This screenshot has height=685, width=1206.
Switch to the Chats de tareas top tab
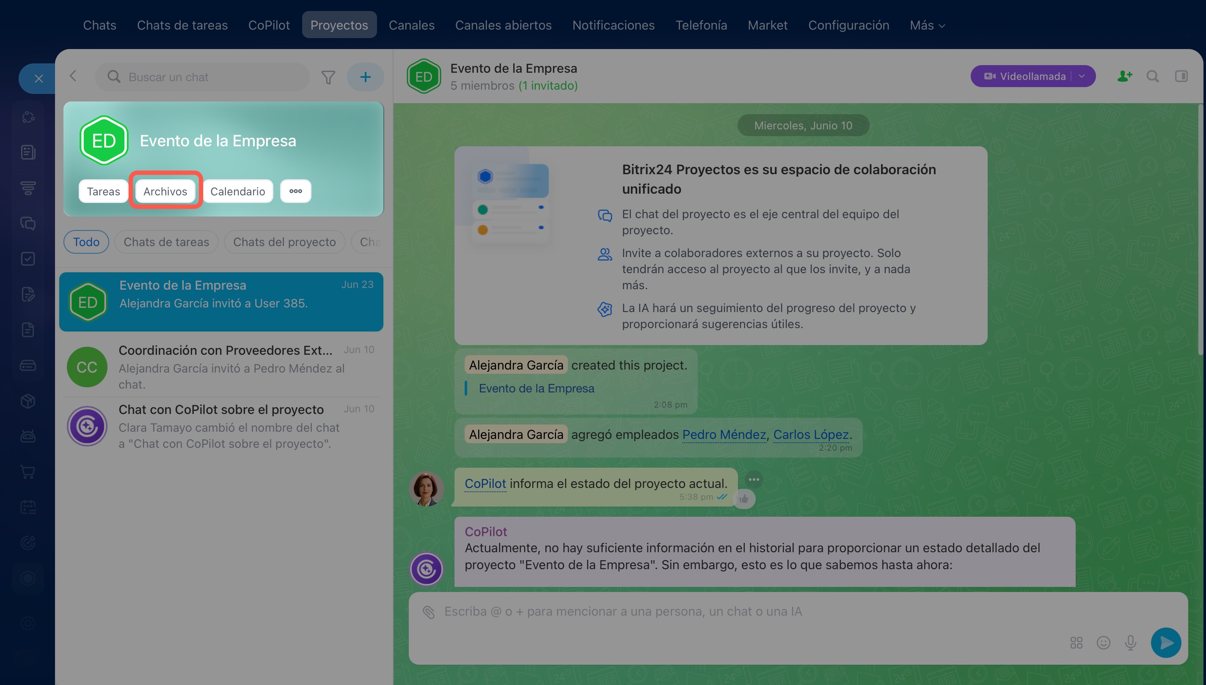(182, 25)
